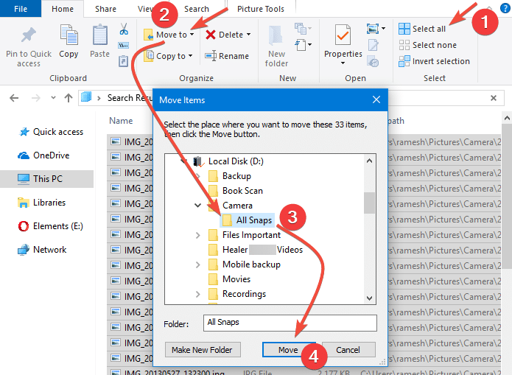Screen dimensions: 512x375
Task: Switch to the Share ribbon tab
Action: [105, 9]
